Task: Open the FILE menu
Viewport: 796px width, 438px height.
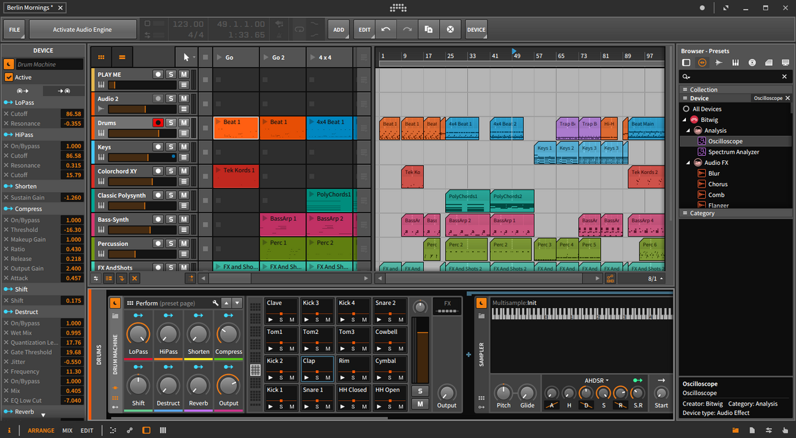Action: 15,29
